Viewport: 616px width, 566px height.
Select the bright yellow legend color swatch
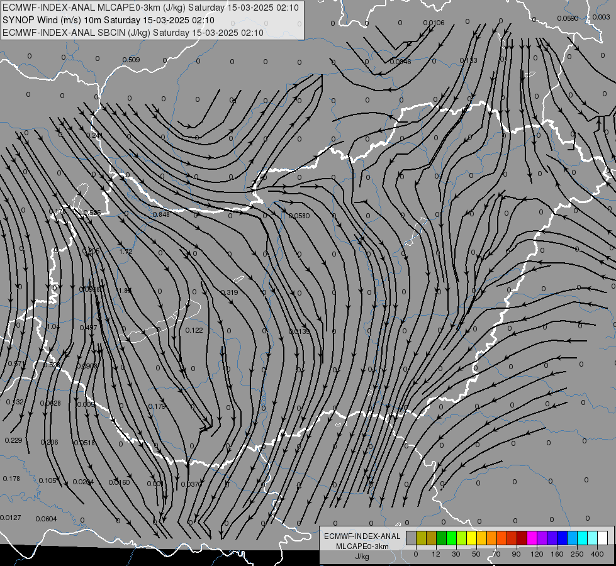(x=472, y=538)
